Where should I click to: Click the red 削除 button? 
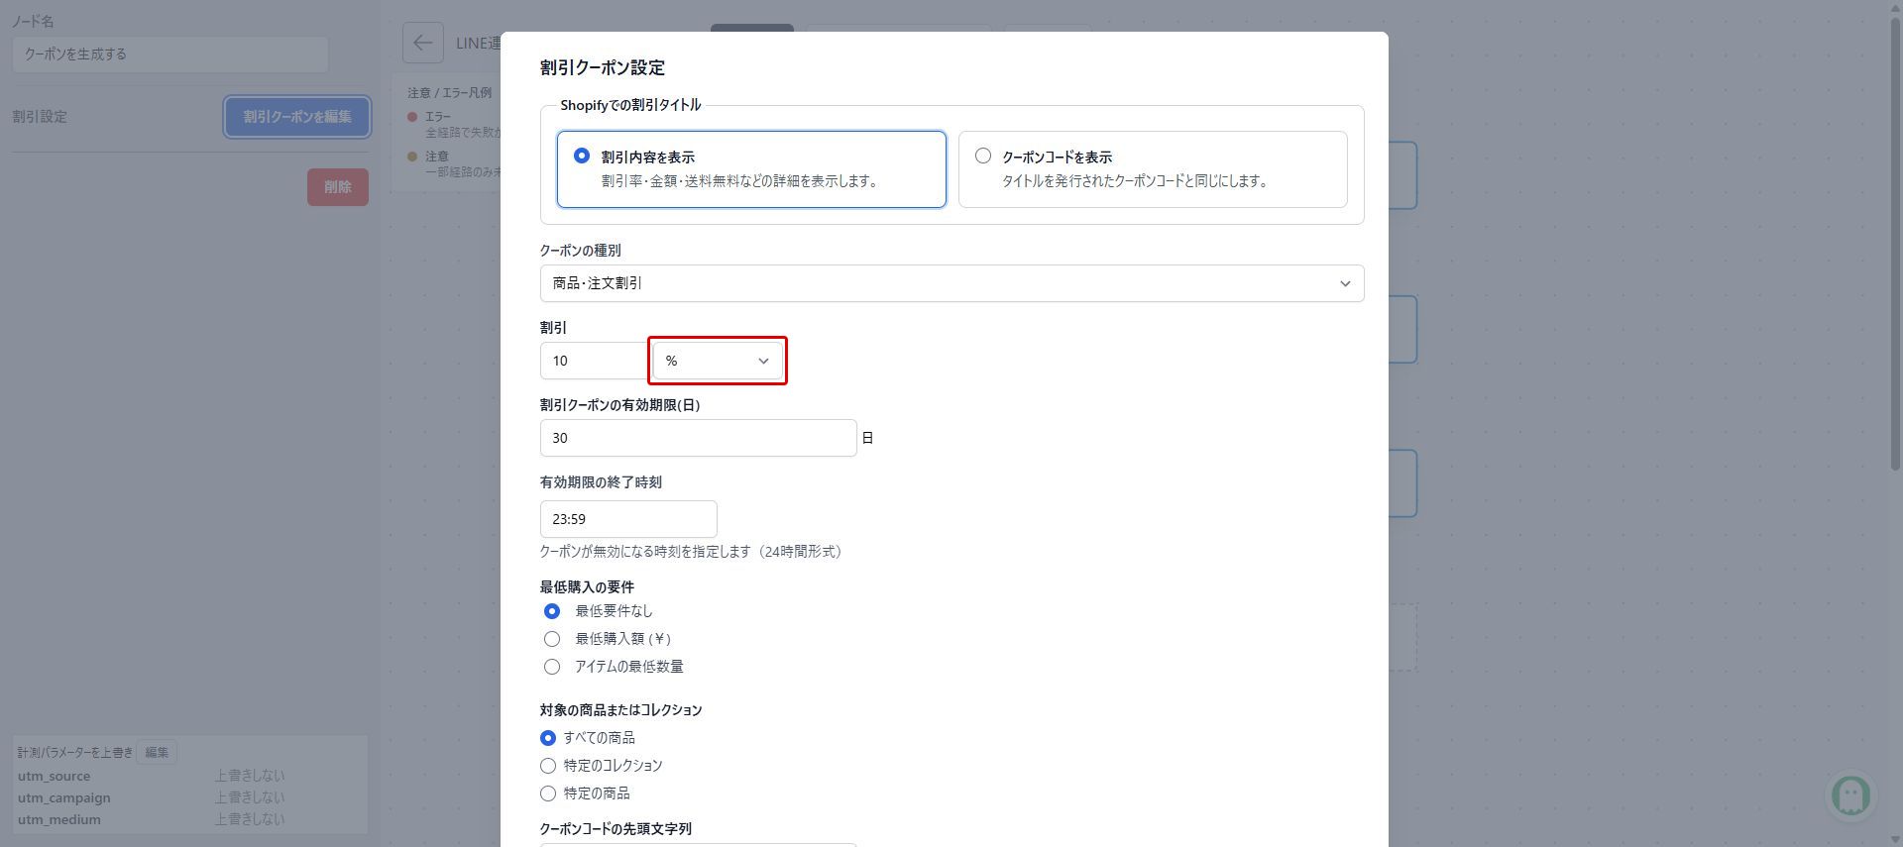338,187
